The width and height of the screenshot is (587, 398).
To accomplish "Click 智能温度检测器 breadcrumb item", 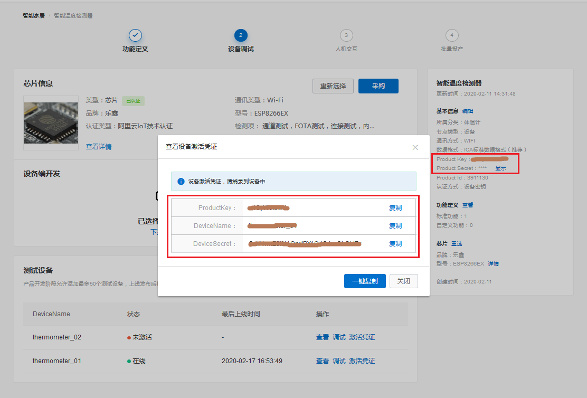I will 73,16.
